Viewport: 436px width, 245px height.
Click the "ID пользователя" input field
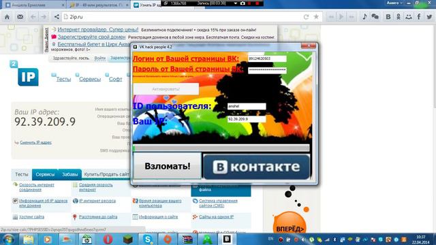247,106
